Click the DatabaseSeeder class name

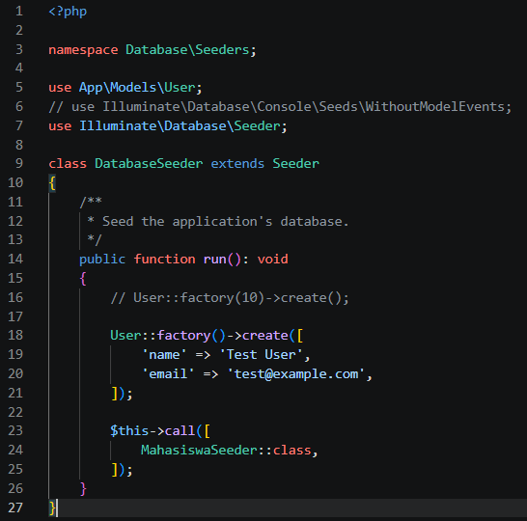pyautogui.click(x=149, y=164)
